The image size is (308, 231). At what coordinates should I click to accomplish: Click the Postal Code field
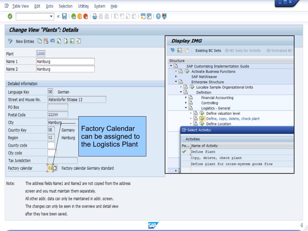pos(58,115)
